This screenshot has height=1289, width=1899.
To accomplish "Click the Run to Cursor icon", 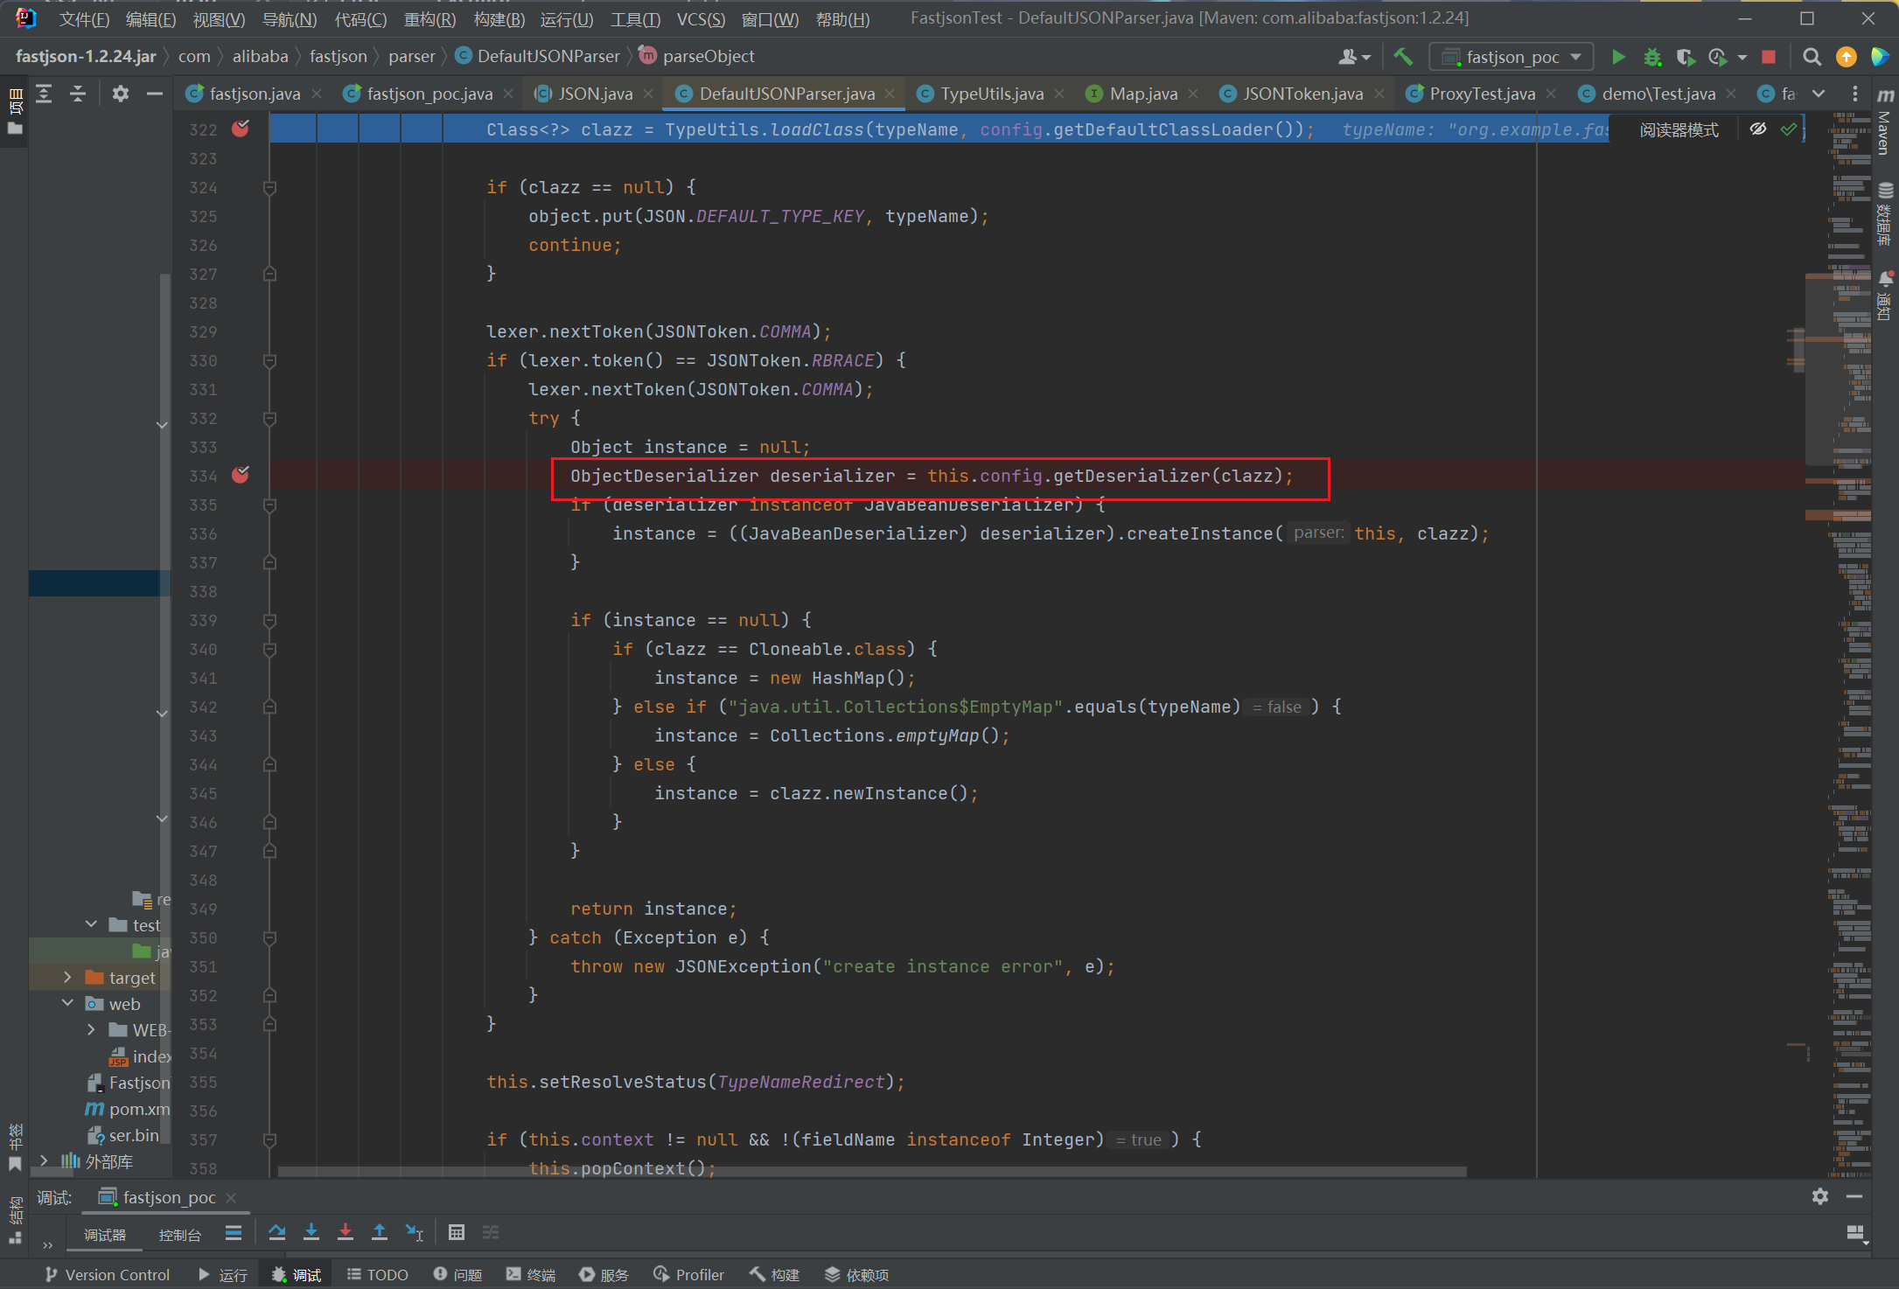I will (415, 1232).
